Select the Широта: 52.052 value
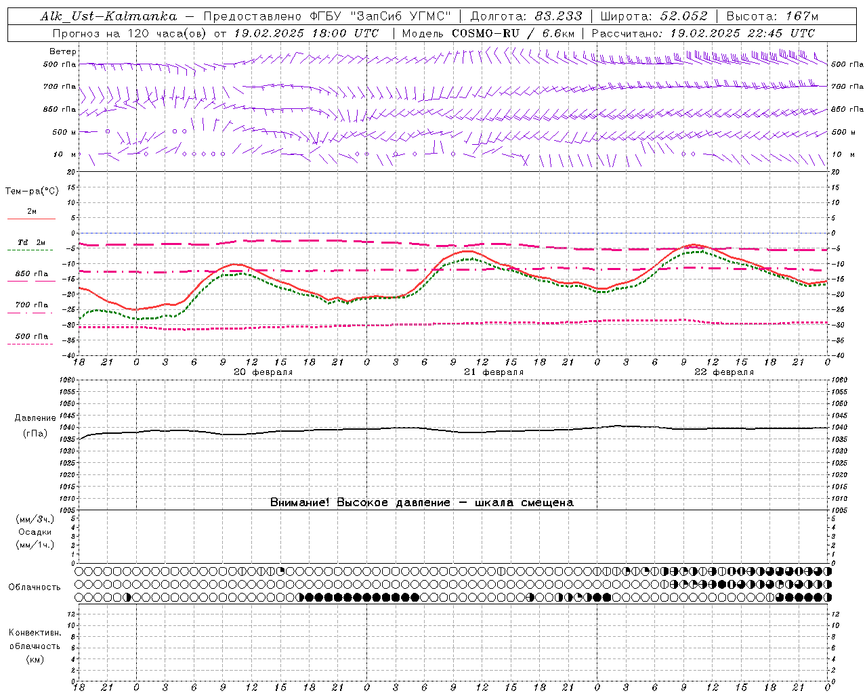The width and height of the screenshot is (867, 693). tap(654, 16)
